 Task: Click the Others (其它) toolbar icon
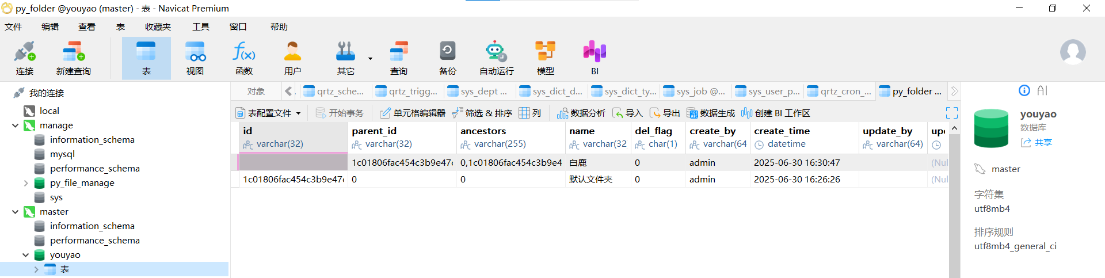pos(345,58)
